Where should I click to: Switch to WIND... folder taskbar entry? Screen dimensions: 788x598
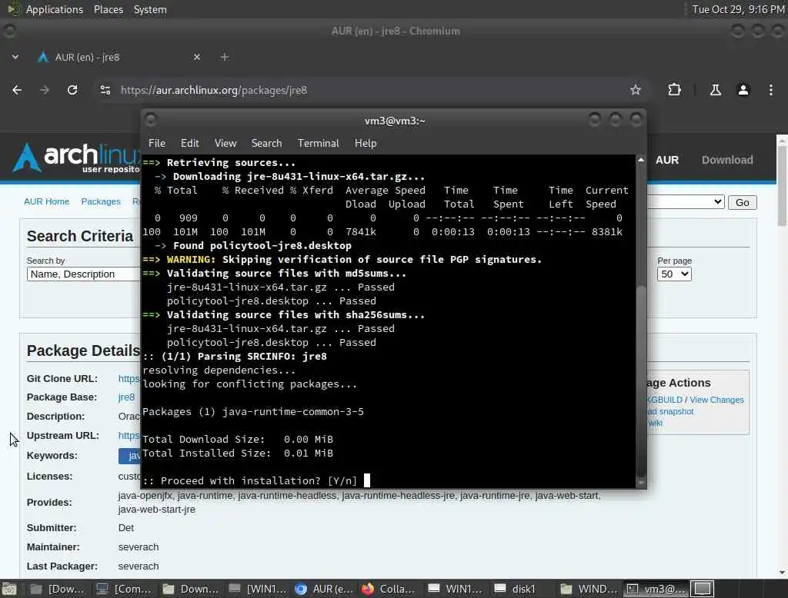tap(589, 589)
